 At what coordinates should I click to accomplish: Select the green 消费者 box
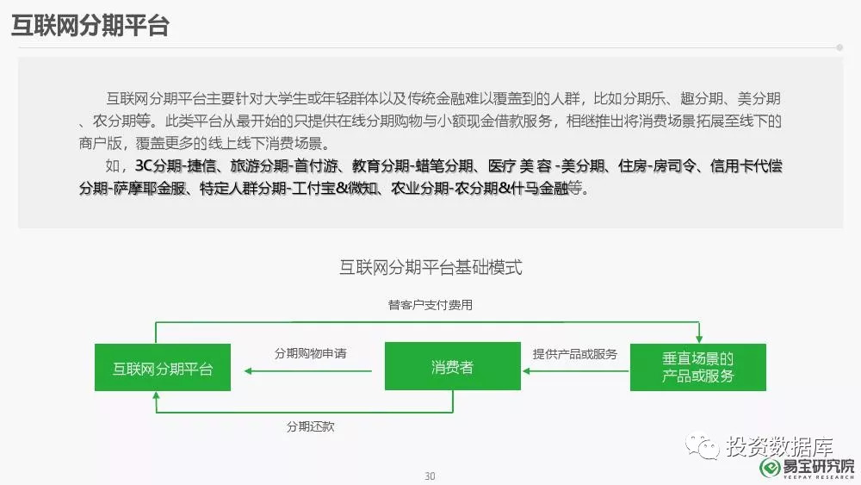click(453, 366)
